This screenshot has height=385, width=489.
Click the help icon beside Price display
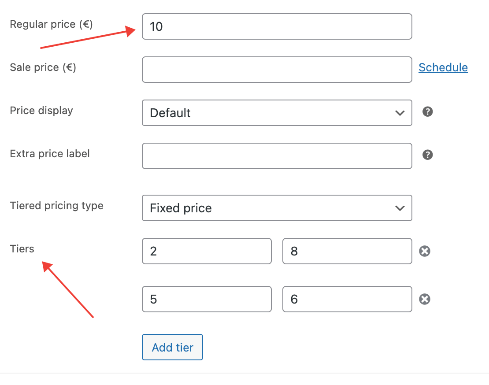pos(427,111)
